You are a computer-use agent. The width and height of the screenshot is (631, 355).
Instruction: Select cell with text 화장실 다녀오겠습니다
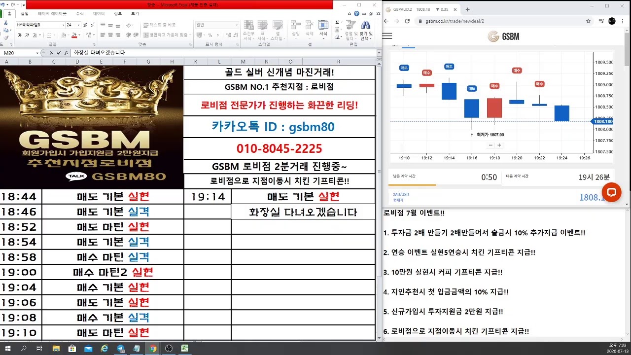[x=303, y=212]
